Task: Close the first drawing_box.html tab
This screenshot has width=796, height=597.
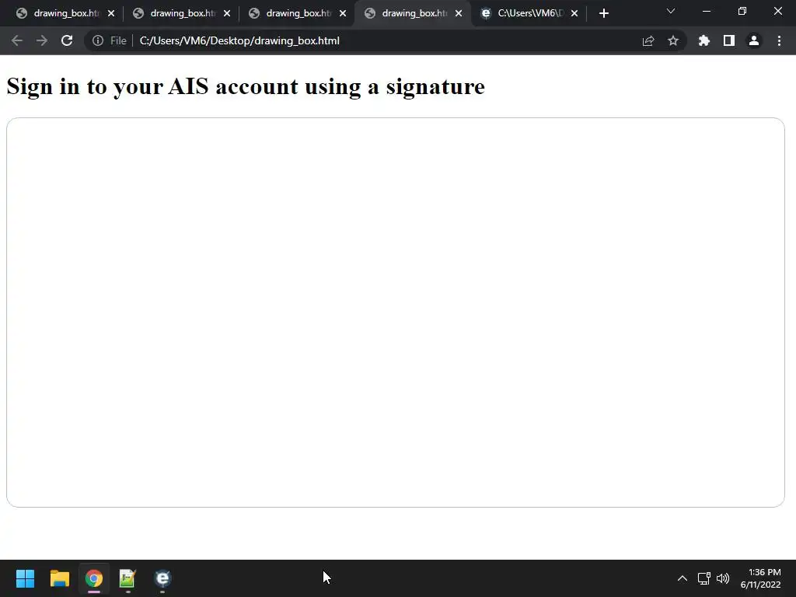Action: (111, 13)
